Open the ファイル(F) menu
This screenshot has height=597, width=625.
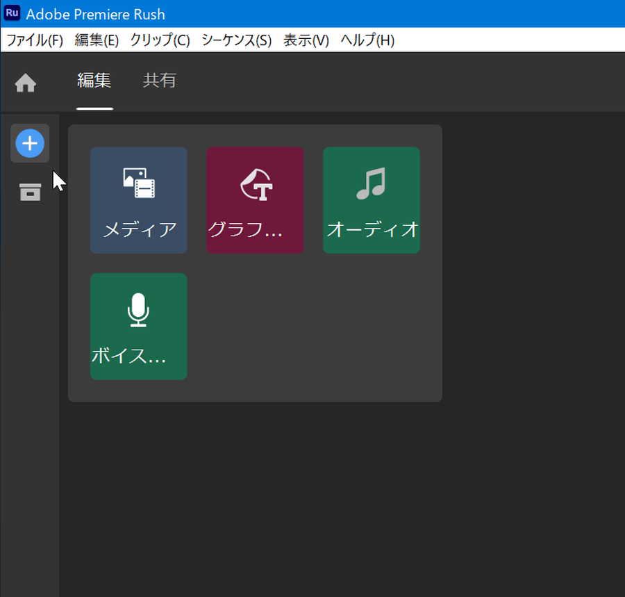(35, 40)
